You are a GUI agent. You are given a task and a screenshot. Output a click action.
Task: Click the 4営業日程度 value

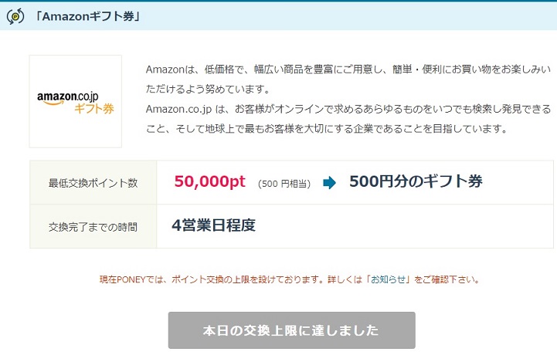(213, 226)
